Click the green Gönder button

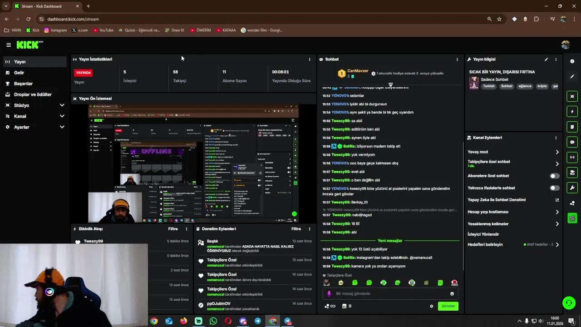tap(448, 306)
